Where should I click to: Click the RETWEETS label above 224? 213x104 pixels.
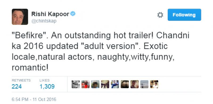[21, 80]
